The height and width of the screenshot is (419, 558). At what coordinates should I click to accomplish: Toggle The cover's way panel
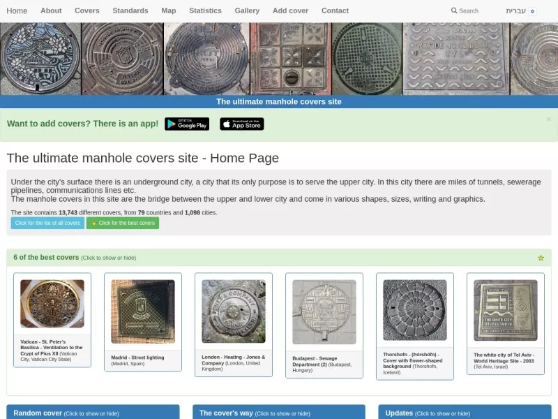(278, 413)
